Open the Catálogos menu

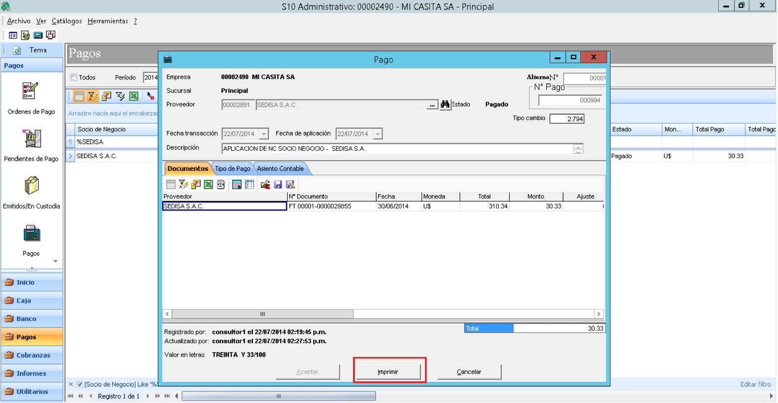pos(67,21)
